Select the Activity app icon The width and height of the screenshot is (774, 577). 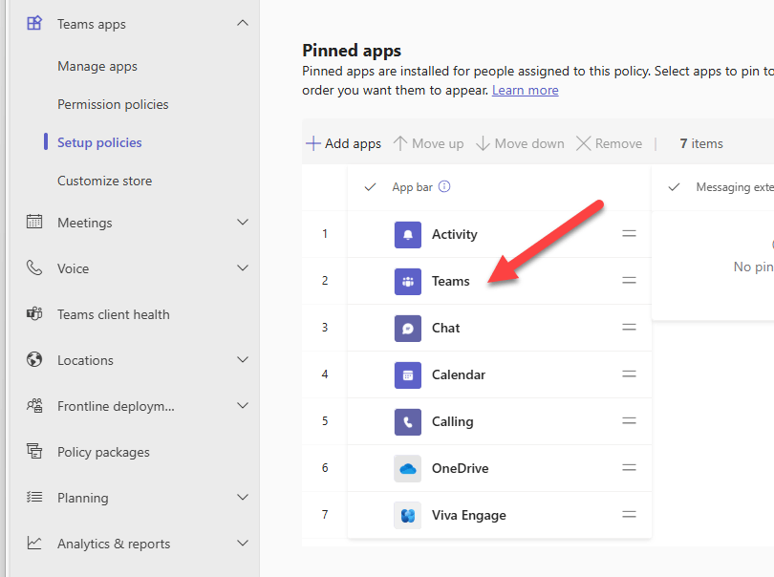(x=407, y=234)
